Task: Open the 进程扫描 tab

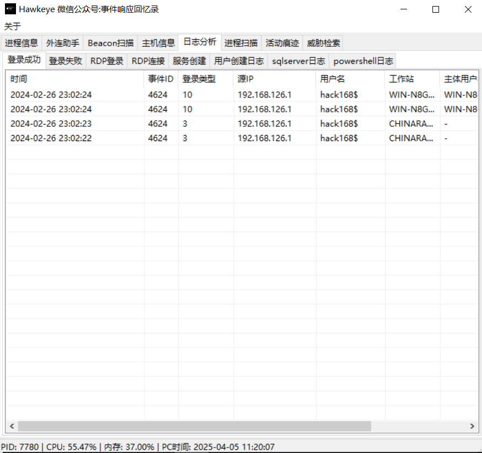Action: coord(241,43)
